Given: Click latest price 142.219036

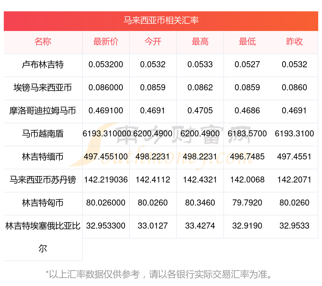Looking at the screenshot, I should 106,180.
